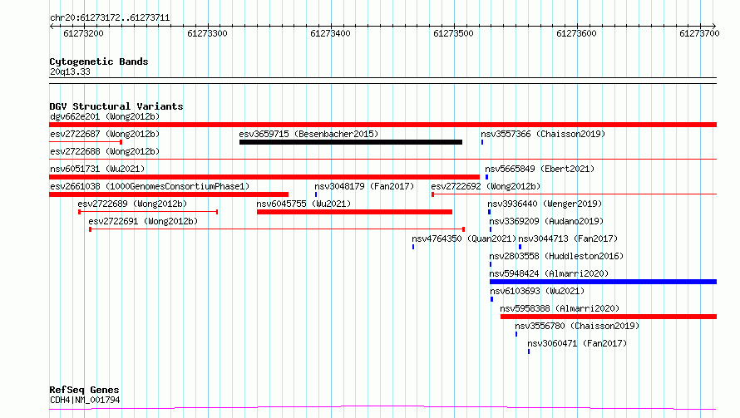Click ruler position 61273500
The height and width of the screenshot is (418, 740).
pyautogui.click(x=453, y=33)
